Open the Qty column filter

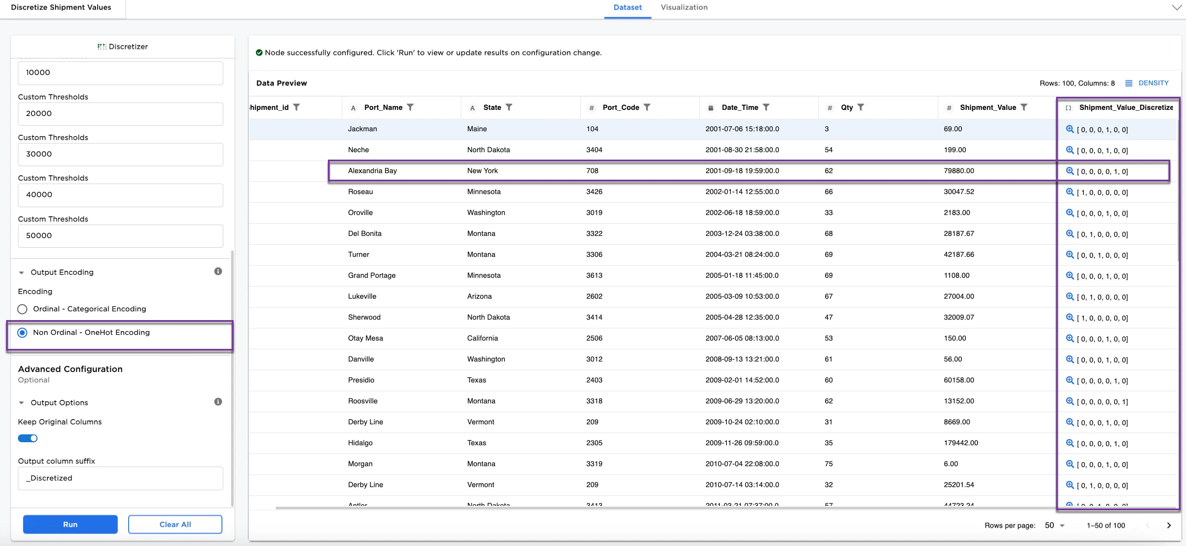coord(860,107)
